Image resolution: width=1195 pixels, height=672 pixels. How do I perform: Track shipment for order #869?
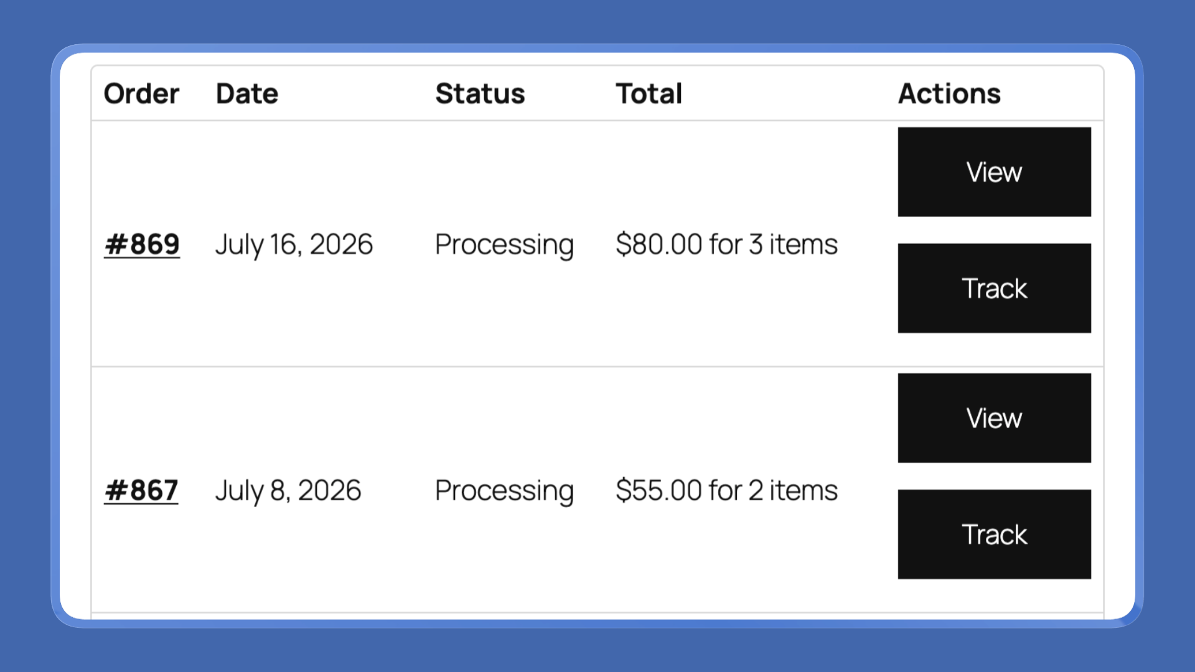994,288
